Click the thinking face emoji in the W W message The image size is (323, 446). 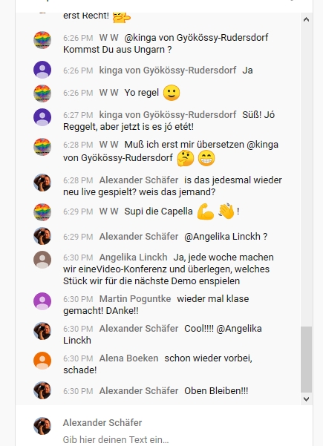point(186,158)
